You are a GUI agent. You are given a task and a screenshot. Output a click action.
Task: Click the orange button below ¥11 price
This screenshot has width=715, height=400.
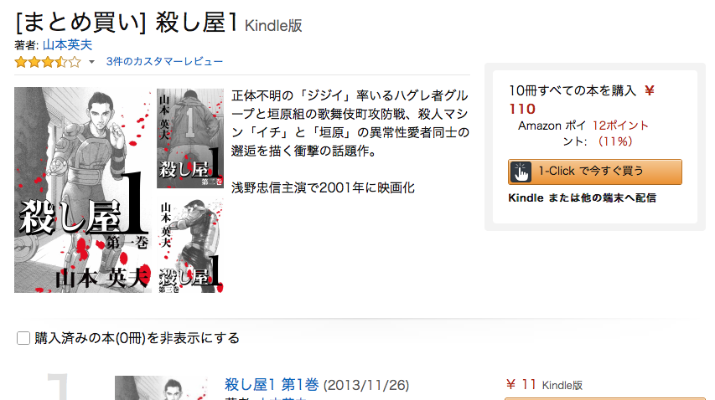605,398
